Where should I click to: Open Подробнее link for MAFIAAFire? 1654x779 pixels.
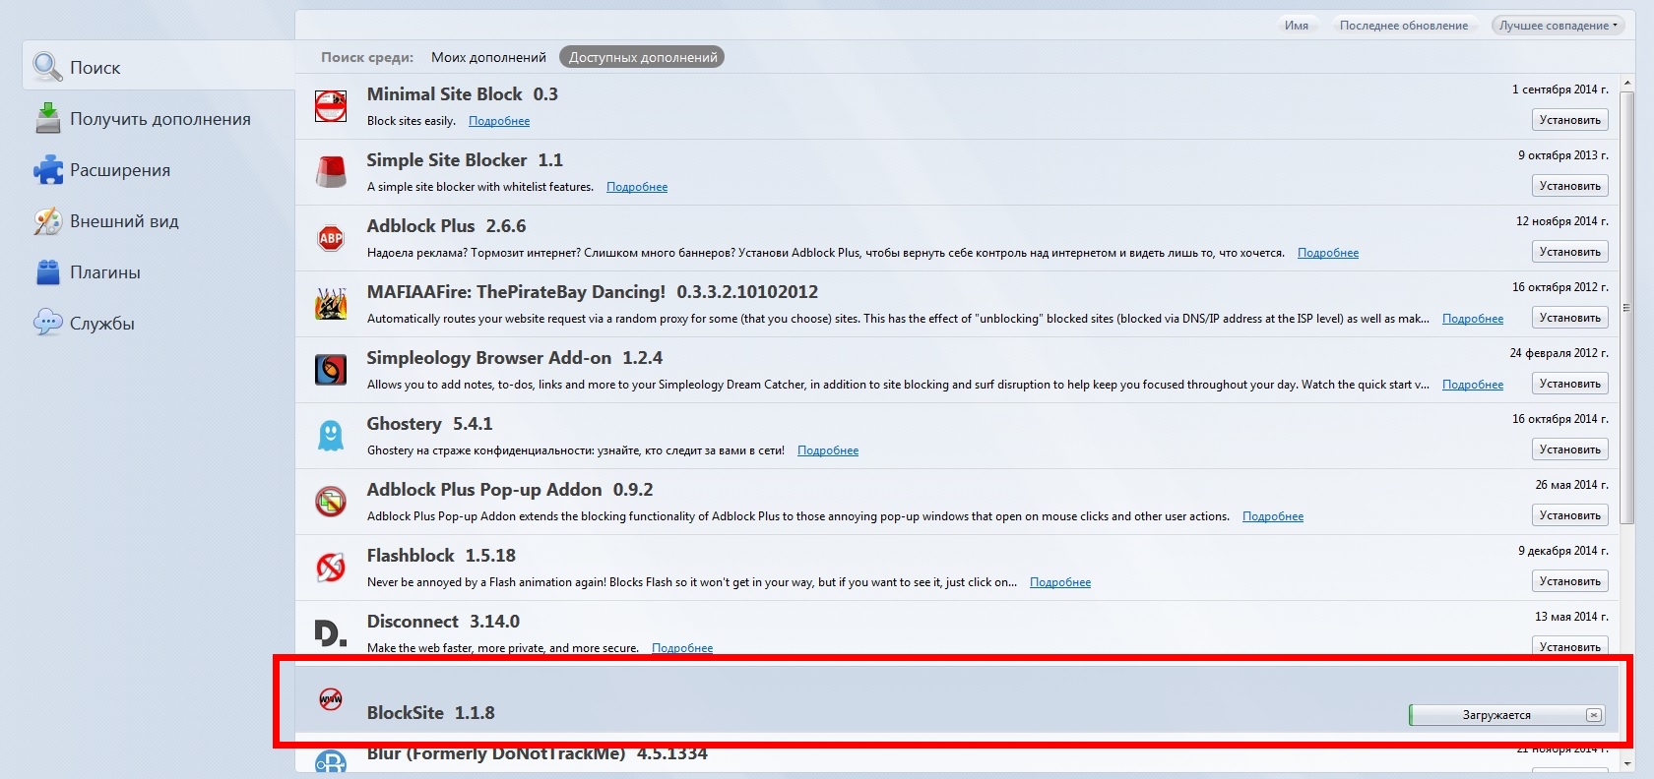(x=1473, y=319)
